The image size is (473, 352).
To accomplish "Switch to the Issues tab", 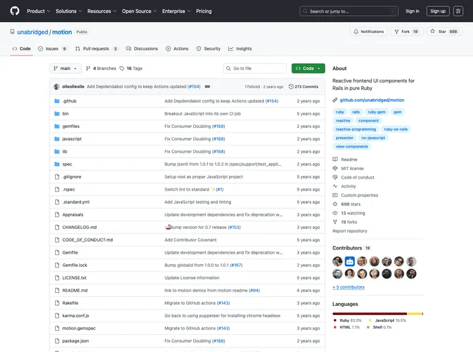I will pyautogui.click(x=52, y=49).
